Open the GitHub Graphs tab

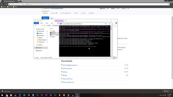point(91,13)
